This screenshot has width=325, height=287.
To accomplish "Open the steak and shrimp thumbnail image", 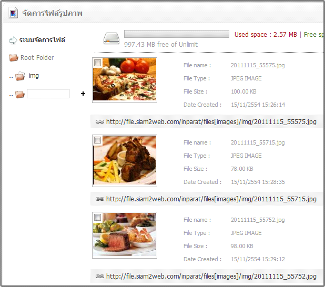I will tap(125, 235).
